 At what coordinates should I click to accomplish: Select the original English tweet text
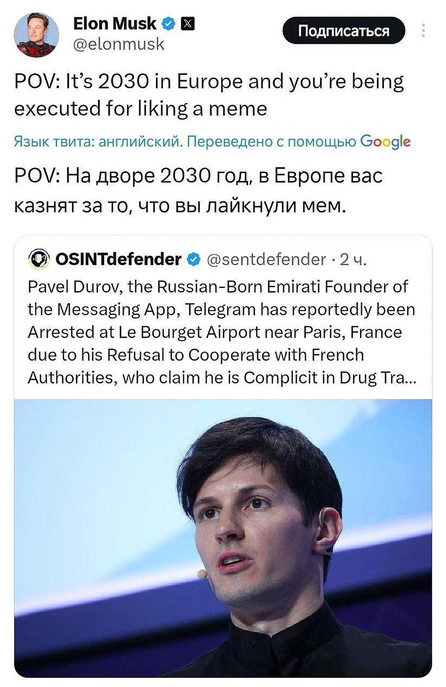click(x=208, y=93)
